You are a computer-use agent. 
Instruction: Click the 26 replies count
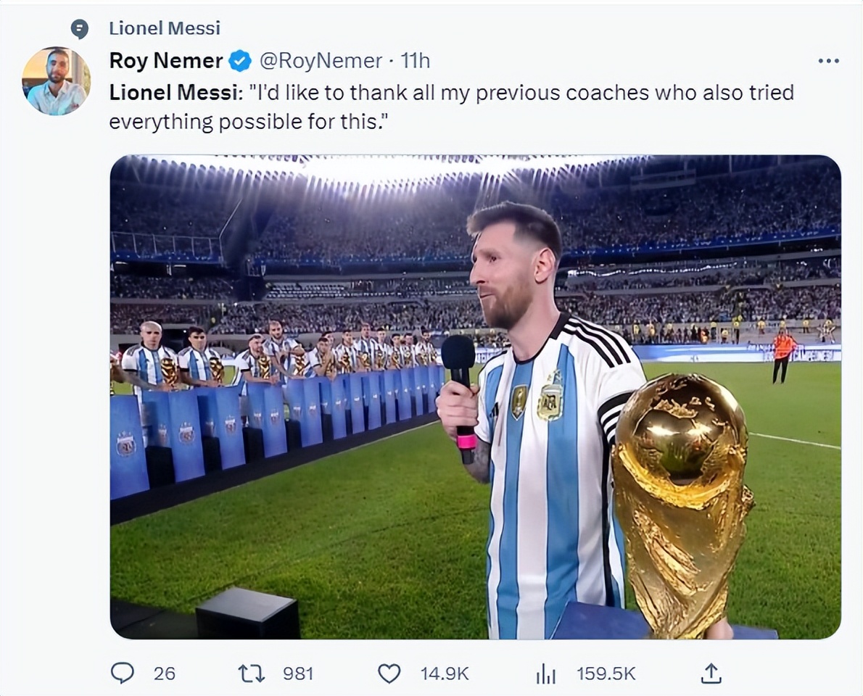pos(165,674)
